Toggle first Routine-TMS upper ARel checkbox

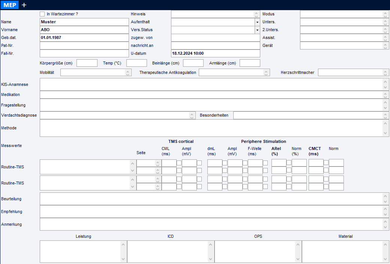[x=289, y=163]
